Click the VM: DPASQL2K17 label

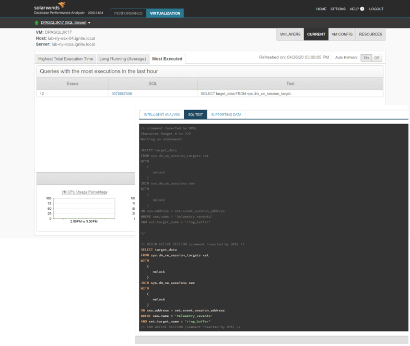54,32
